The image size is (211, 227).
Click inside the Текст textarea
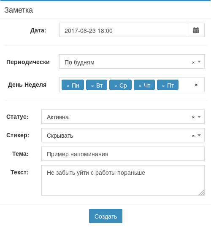tap(123, 180)
